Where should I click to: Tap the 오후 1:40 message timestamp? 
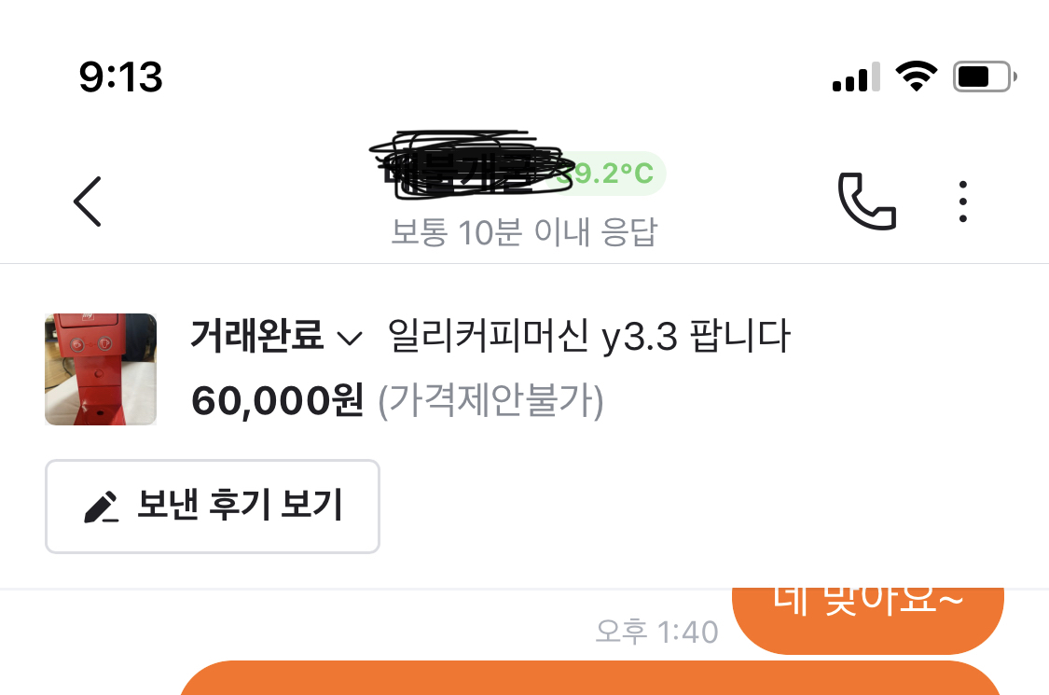(x=656, y=632)
